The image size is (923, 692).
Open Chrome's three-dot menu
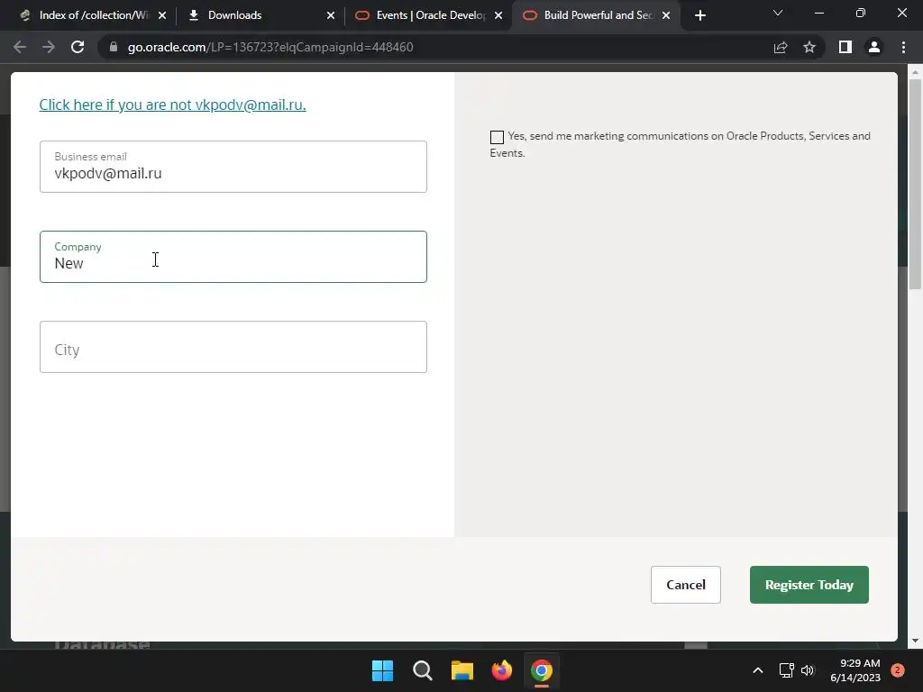tap(903, 47)
